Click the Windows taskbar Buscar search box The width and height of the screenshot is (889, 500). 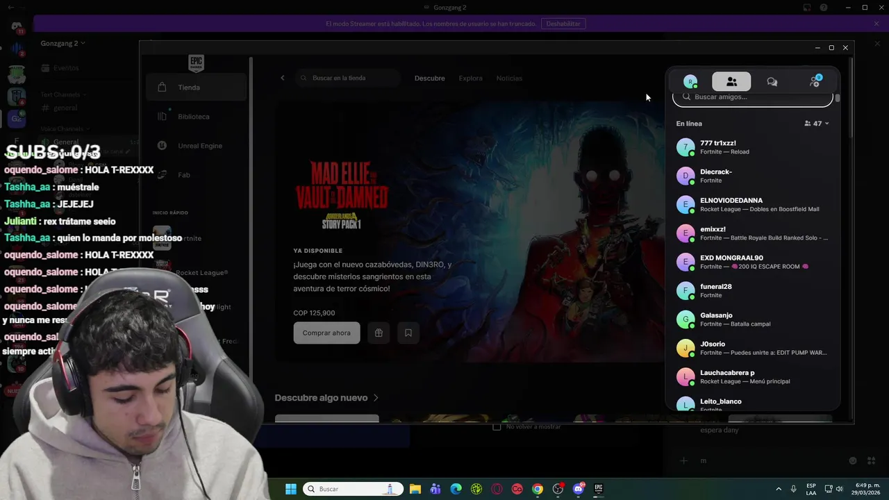click(354, 489)
